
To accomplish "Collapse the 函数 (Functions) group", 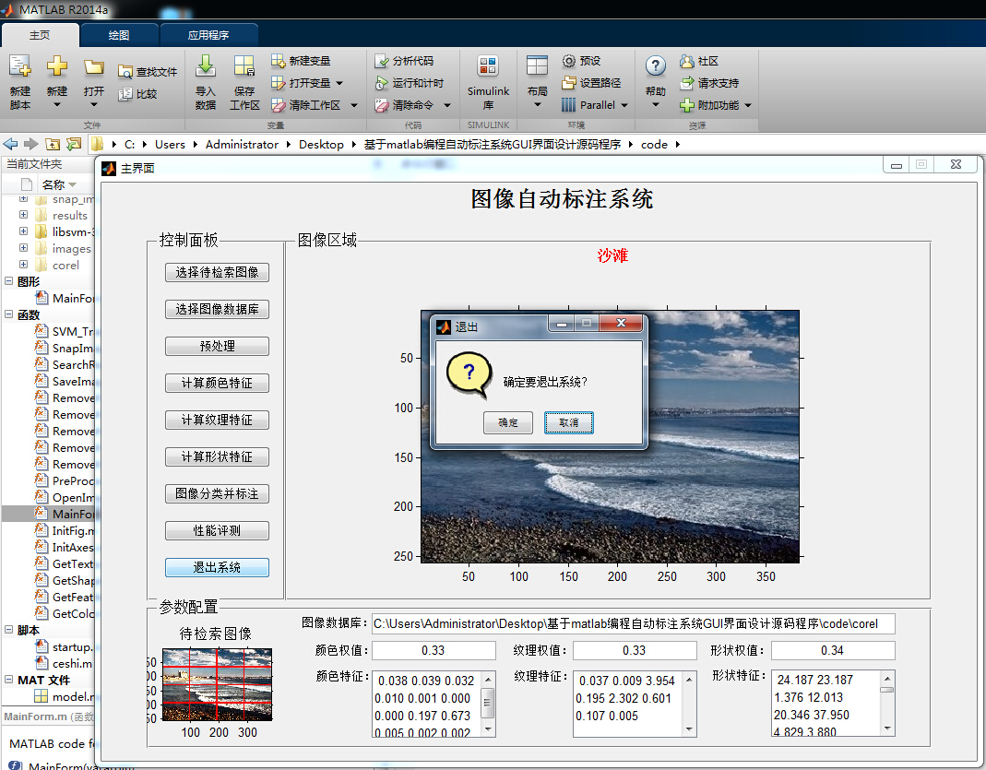I will coord(9,314).
